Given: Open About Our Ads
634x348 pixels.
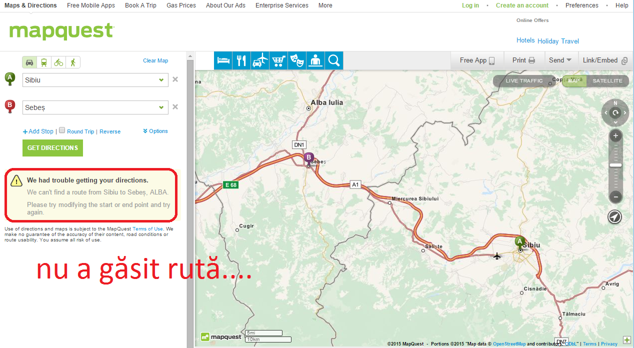Looking at the screenshot, I should (x=225, y=5).
